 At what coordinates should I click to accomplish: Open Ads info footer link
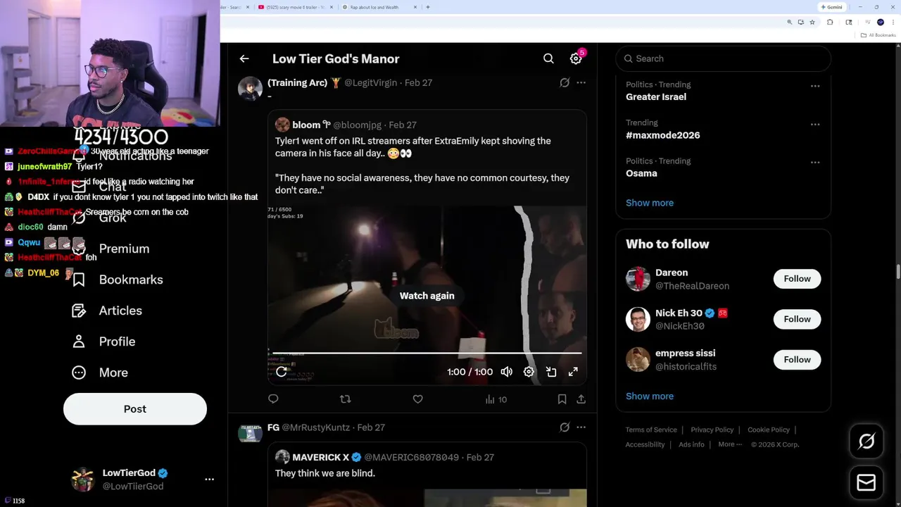point(691,444)
